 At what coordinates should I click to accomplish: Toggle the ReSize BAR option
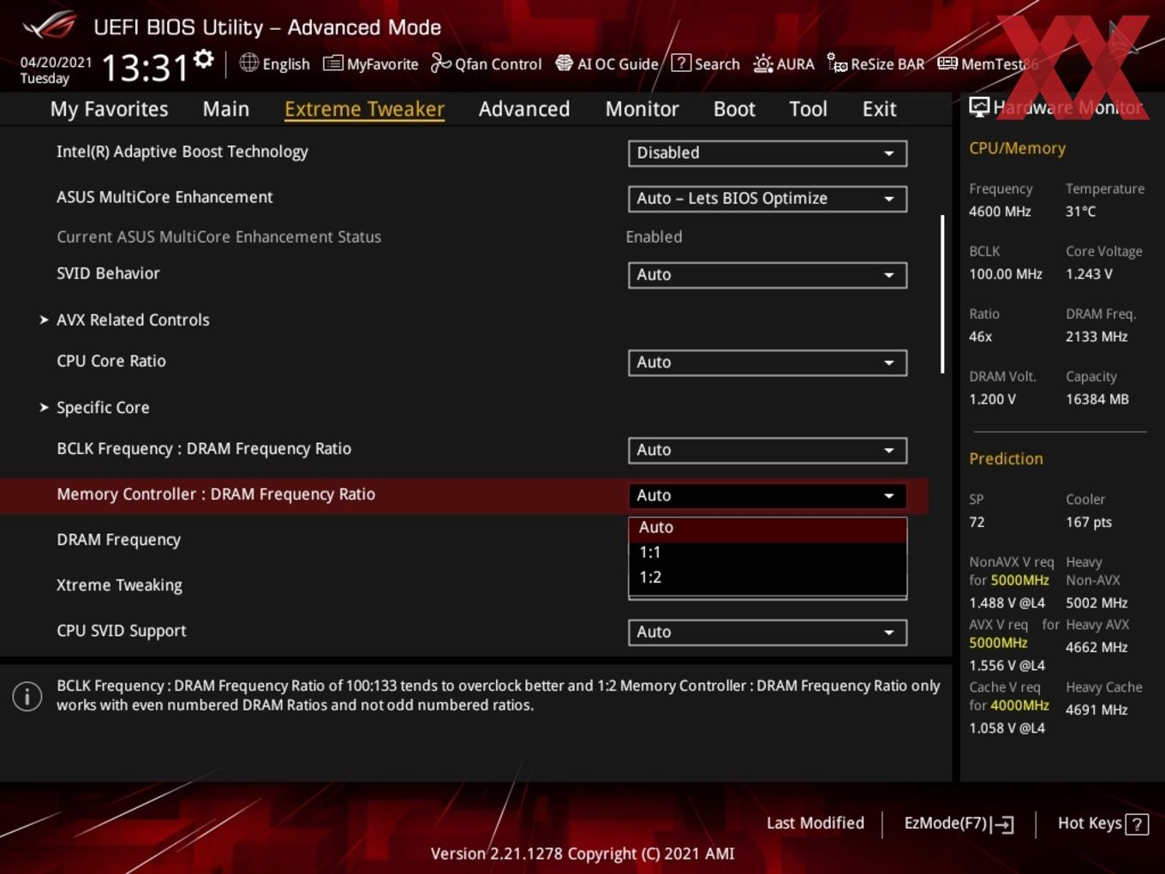(x=875, y=63)
